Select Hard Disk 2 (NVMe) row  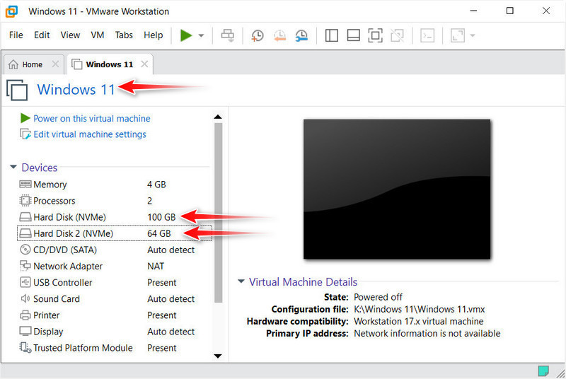(x=114, y=233)
